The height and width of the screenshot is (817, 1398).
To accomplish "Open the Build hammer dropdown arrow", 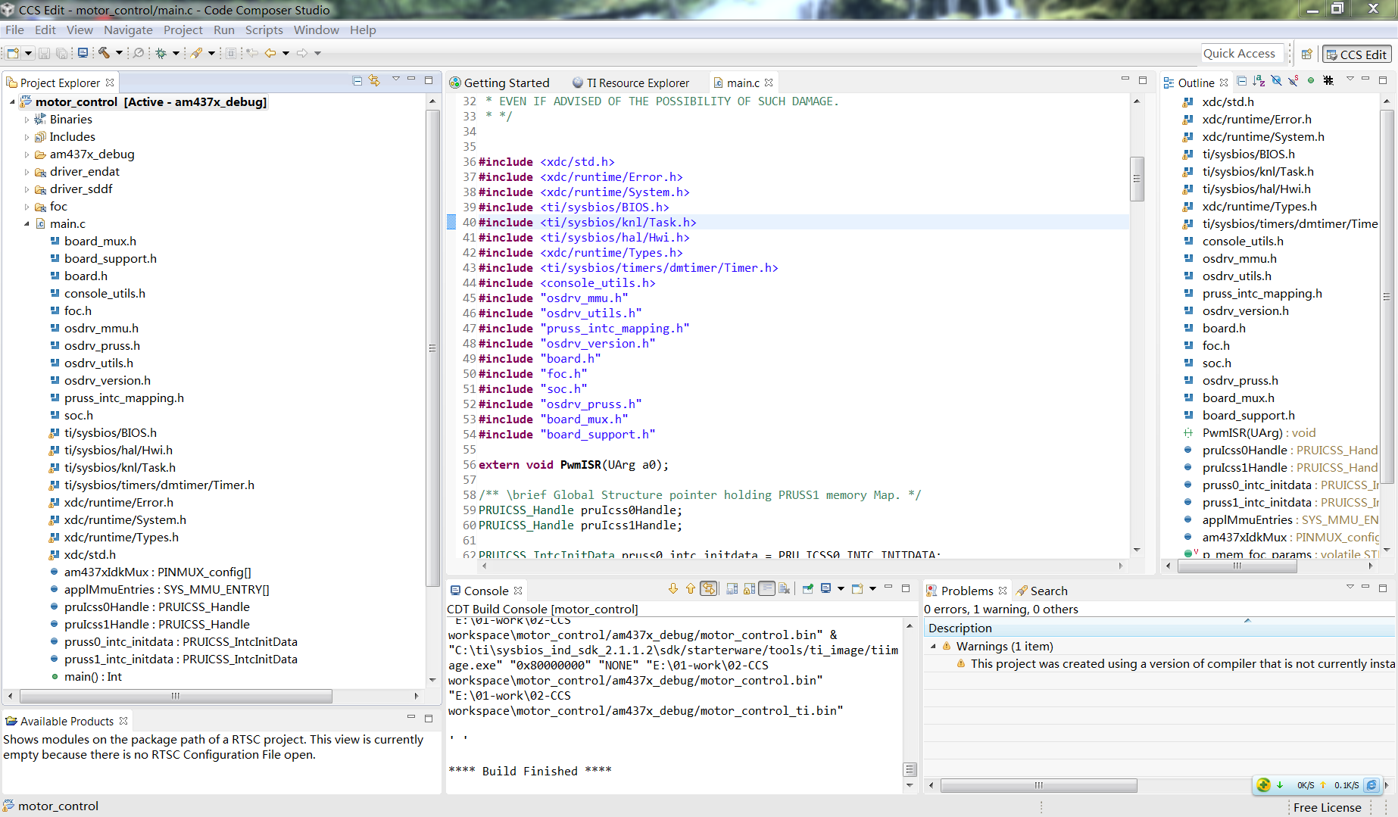I will tap(119, 53).
